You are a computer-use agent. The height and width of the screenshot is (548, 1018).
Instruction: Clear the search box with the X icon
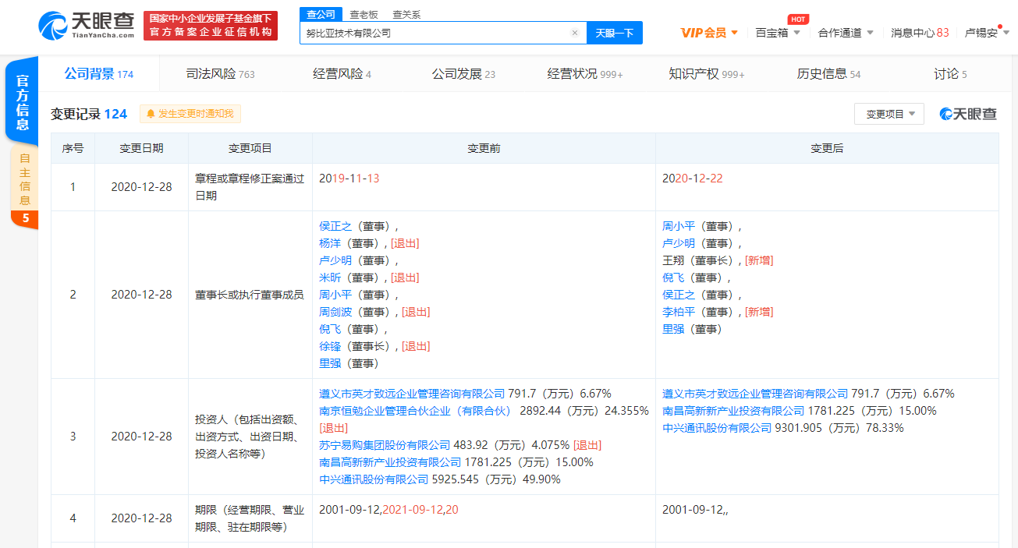pos(575,33)
